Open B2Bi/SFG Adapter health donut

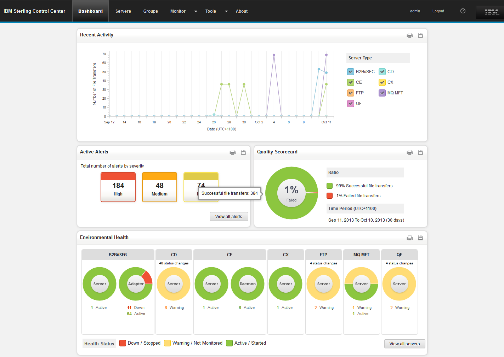coord(136,284)
